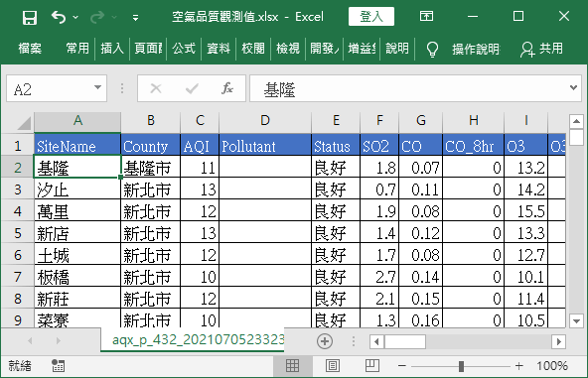Click the horizontal scrollbar thumb
The width and height of the screenshot is (588, 378).
pos(404,341)
